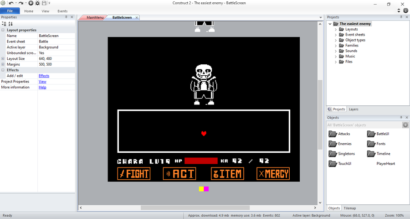
Task: Open the BattleUI object folder
Action: click(x=378, y=134)
